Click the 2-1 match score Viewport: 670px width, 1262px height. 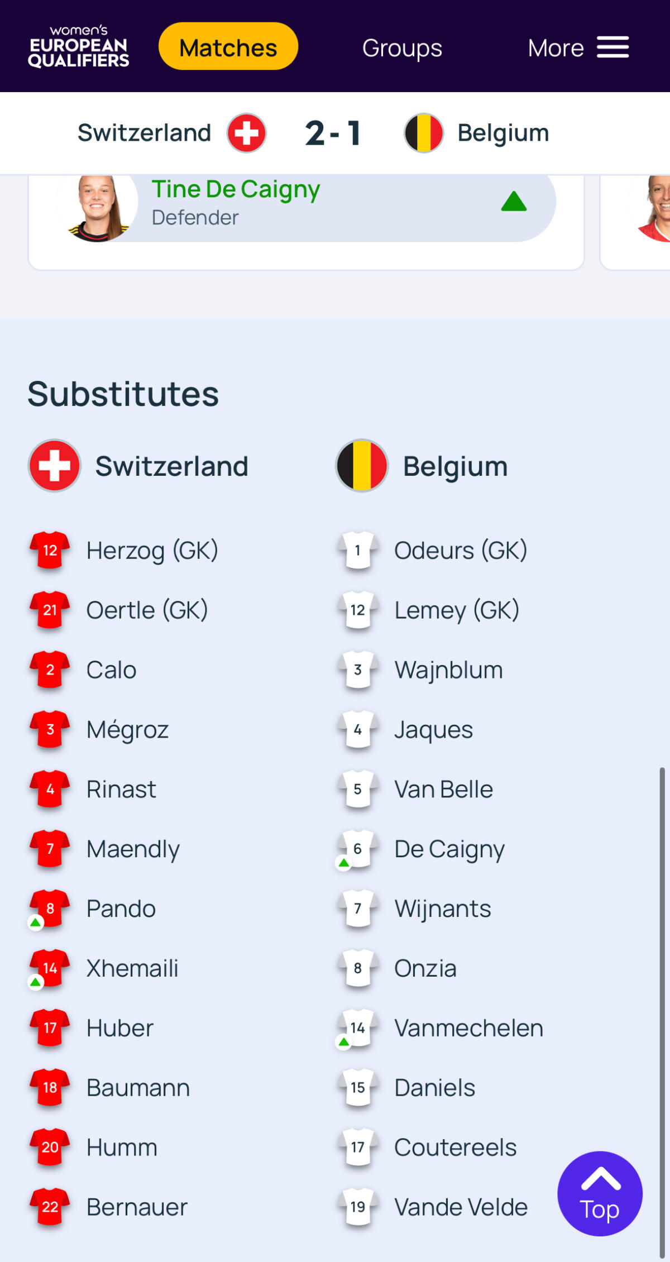pos(333,133)
